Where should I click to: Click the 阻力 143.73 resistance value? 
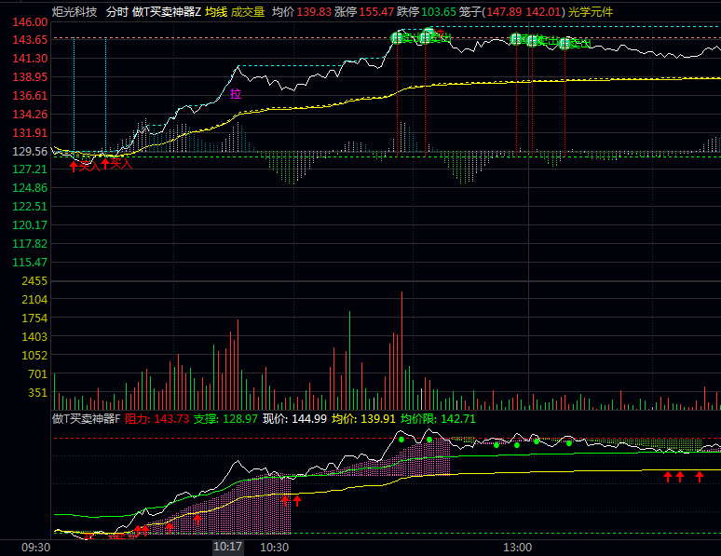coord(156,419)
